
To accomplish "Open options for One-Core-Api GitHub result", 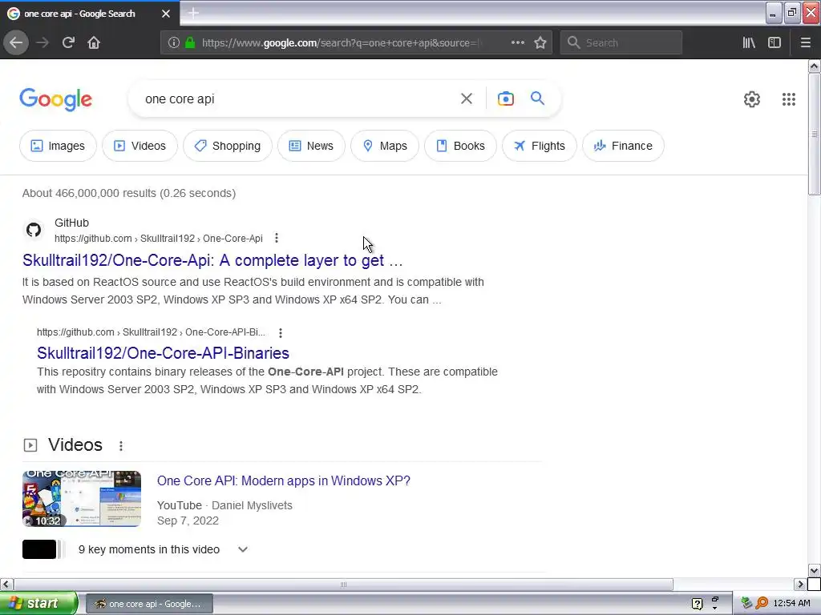I will click(277, 239).
